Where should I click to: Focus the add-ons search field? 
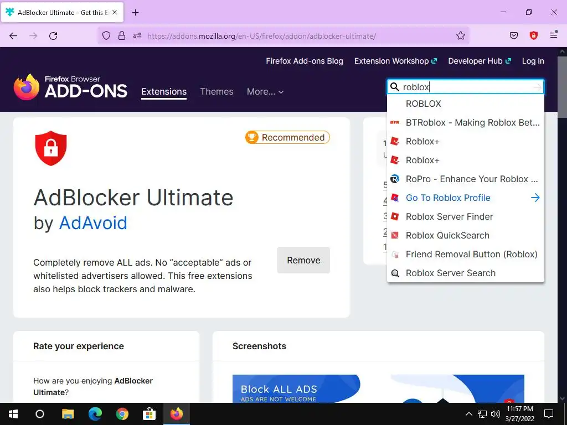pyautogui.click(x=466, y=87)
